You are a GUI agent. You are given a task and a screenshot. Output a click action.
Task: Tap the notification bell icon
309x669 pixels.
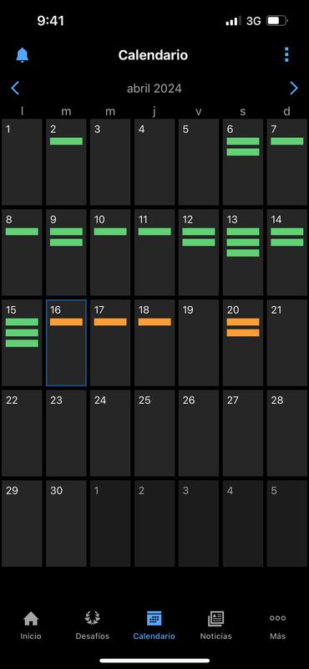pos(23,55)
